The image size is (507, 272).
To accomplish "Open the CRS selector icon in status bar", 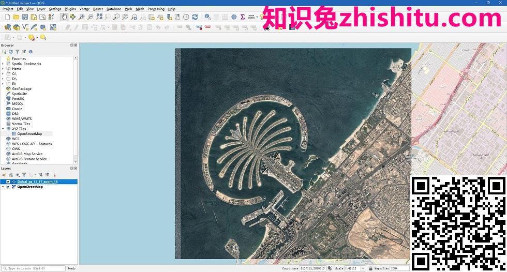I will point(330,268).
